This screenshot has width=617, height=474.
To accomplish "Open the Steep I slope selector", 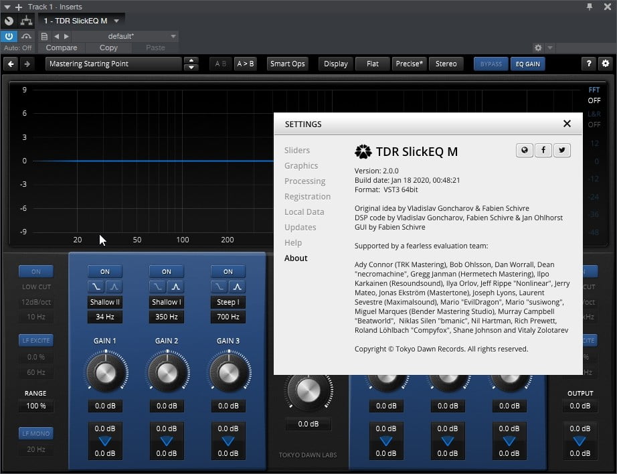I will click(x=228, y=302).
